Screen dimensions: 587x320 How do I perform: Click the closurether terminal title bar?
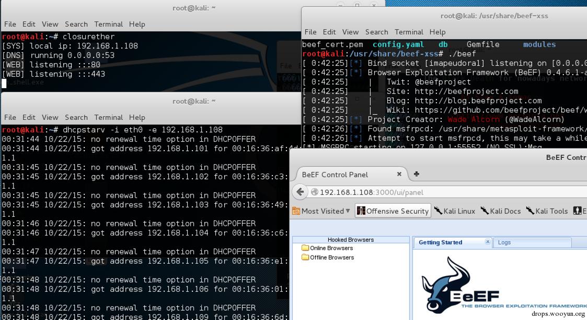[193, 8]
